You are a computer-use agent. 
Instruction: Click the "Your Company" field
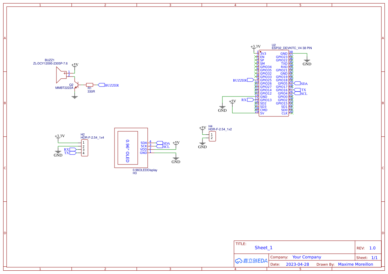click(307, 257)
